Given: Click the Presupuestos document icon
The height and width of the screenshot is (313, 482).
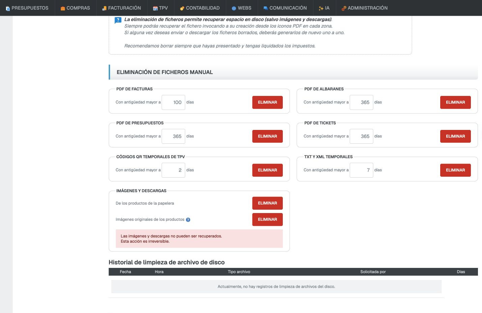Looking at the screenshot, I should pyautogui.click(x=8, y=8).
